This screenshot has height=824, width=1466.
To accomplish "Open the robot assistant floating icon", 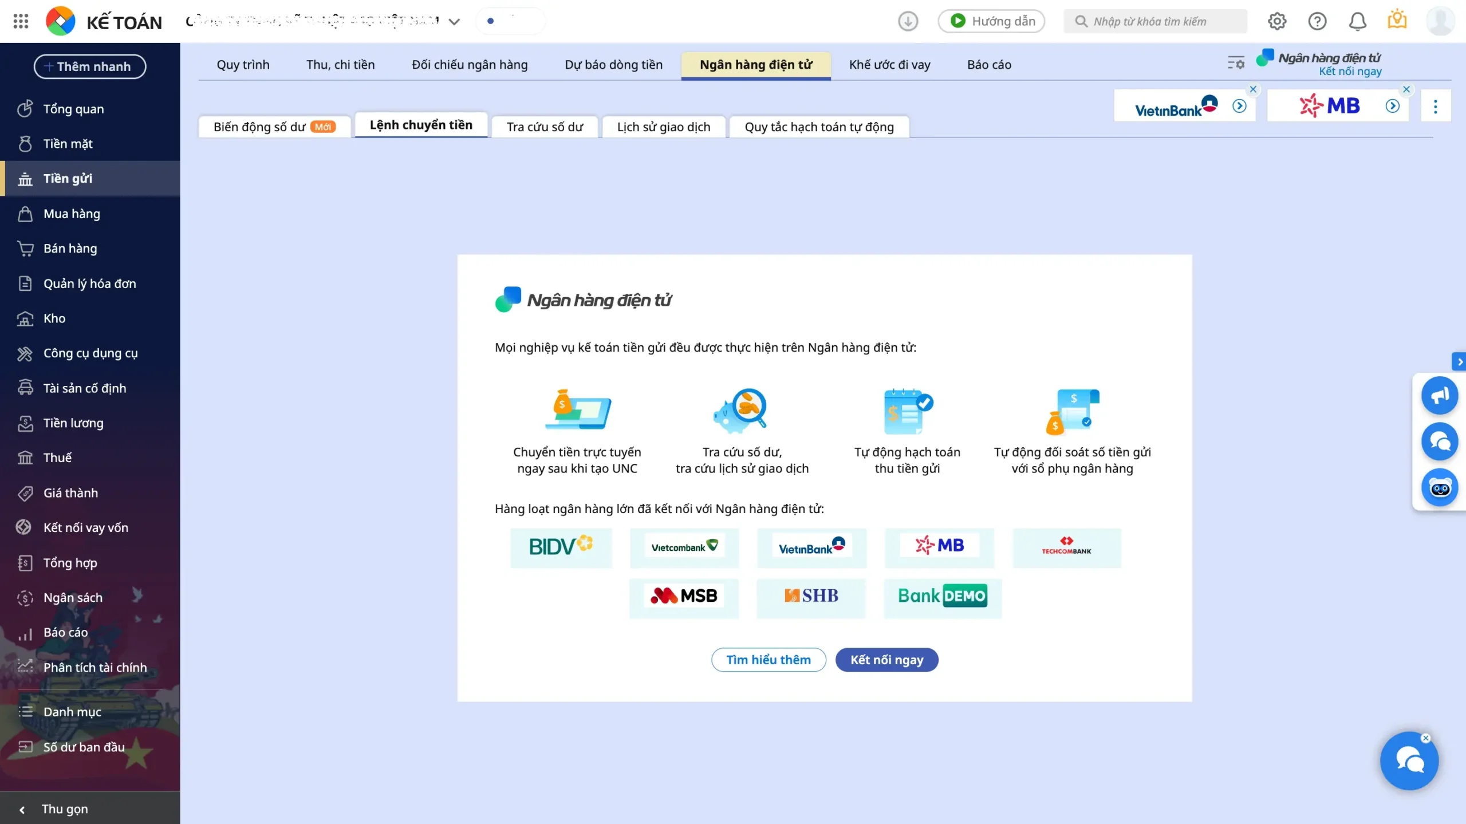I will pyautogui.click(x=1439, y=488).
